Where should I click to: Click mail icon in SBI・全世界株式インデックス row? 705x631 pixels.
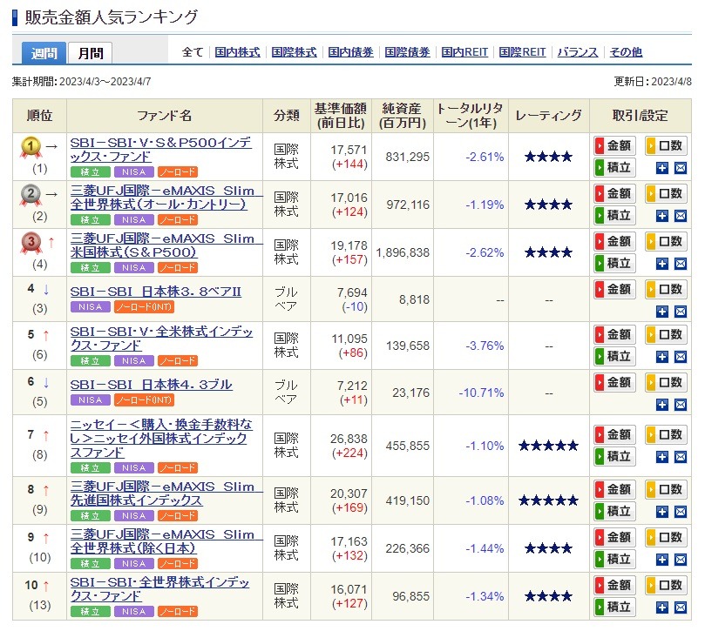681,608
